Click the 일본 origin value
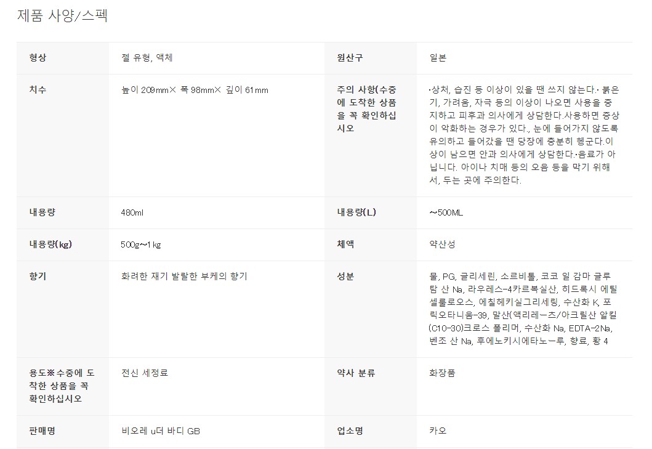Screen dimensions: 652x449 point(438,58)
